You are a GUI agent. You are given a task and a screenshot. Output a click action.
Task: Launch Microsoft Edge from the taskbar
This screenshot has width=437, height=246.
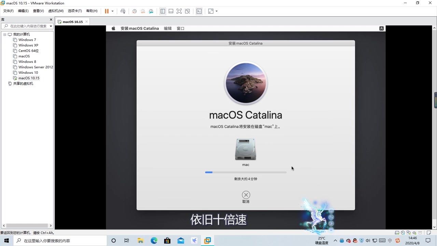coord(154,241)
